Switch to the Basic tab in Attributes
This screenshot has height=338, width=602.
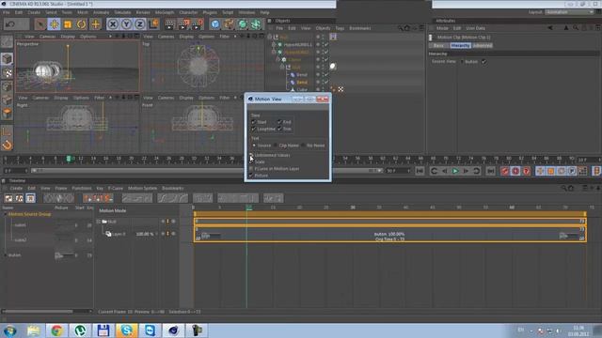coord(439,45)
